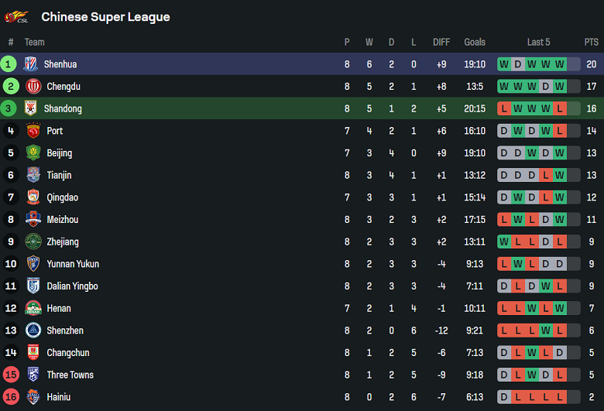Click the Goals column header
Viewport: 604px width, 411px height.
tap(475, 43)
